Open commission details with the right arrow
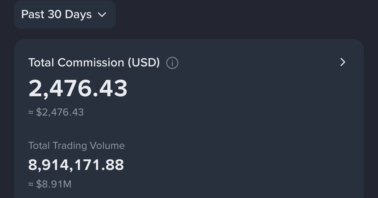Screen dimensions: 378x198 343,62
